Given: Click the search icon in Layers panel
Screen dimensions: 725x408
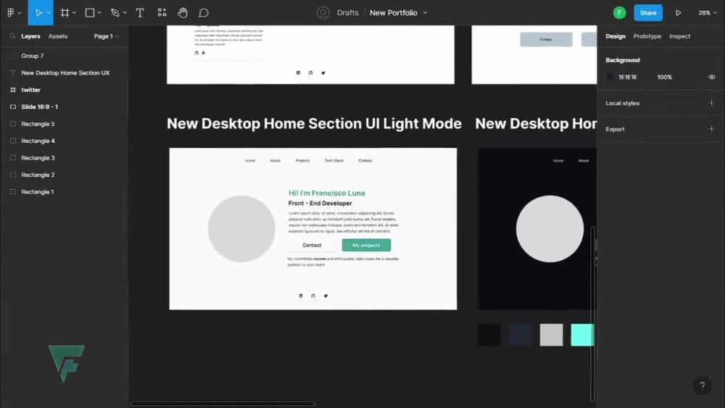Looking at the screenshot, I should pos(12,36).
